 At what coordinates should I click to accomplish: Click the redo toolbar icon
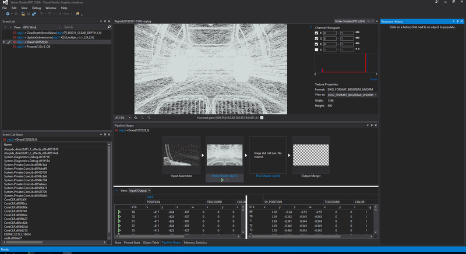tap(50, 14)
